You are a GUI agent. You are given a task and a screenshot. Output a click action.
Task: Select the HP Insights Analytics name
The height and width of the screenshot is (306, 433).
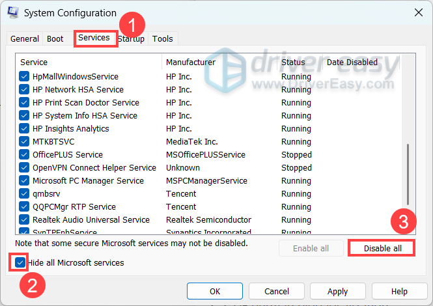click(71, 128)
